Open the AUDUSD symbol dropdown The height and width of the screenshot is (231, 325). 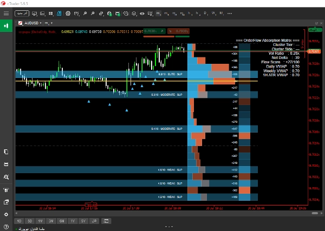point(33,23)
